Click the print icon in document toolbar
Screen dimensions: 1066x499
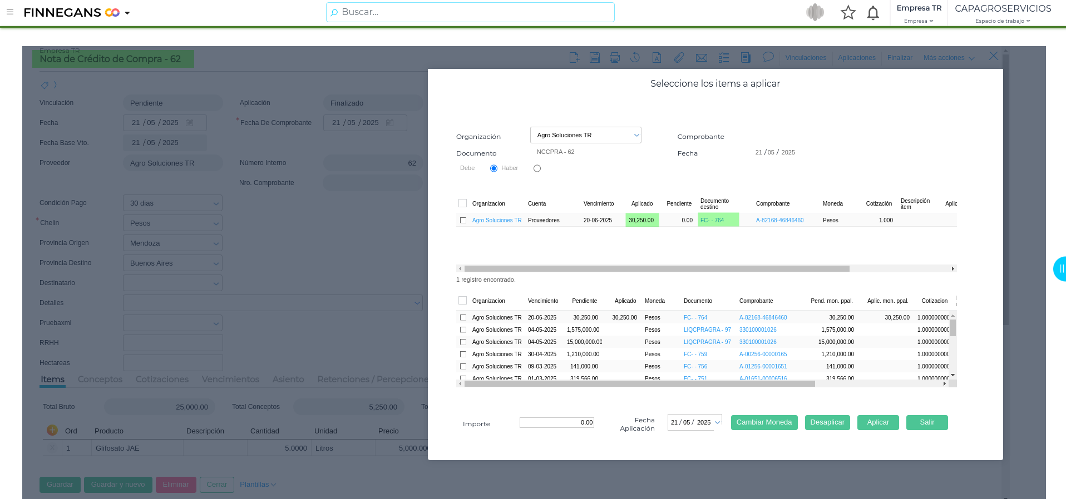pyautogui.click(x=615, y=57)
